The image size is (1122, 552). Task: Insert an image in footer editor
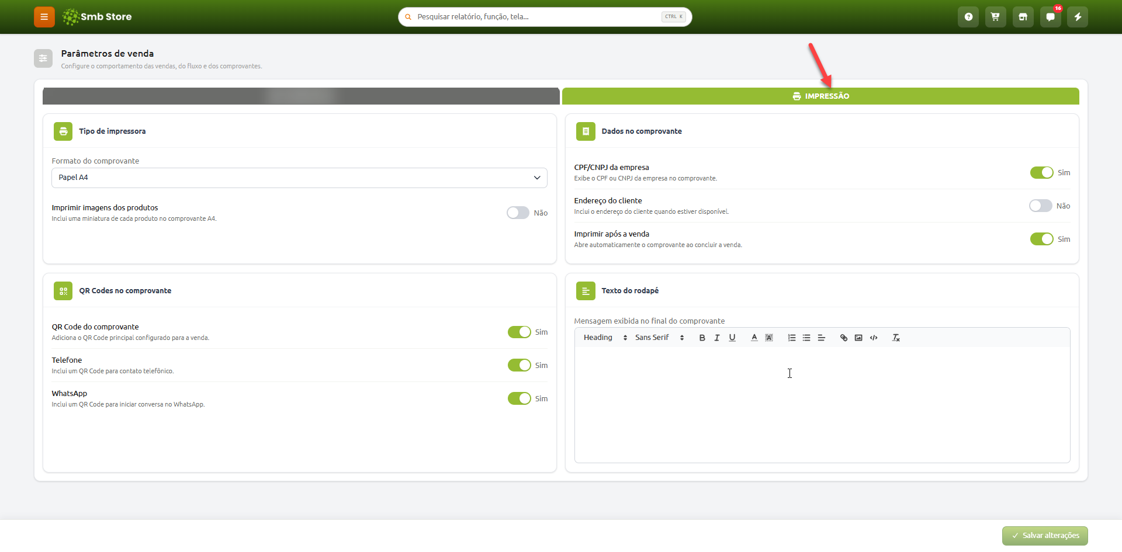point(858,338)
